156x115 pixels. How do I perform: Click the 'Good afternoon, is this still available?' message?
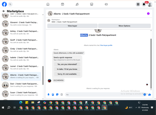69,53
